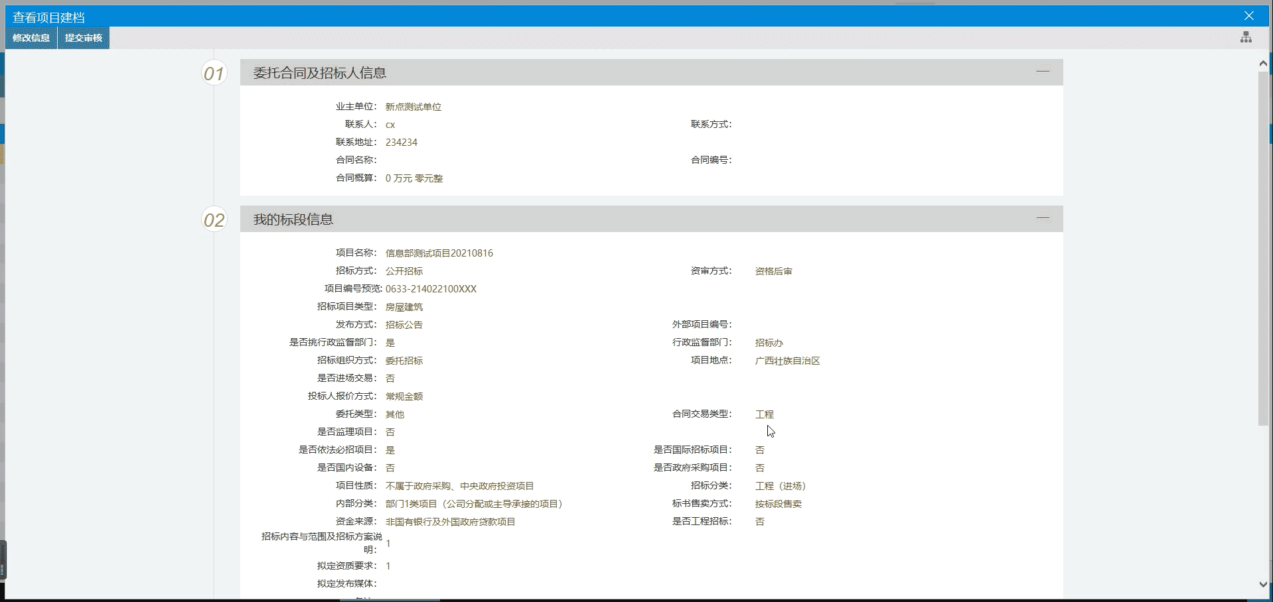Click the scrollbar down arrow
The height and width of the screenshot is (602, 1273).
[x=1263, y=584]
